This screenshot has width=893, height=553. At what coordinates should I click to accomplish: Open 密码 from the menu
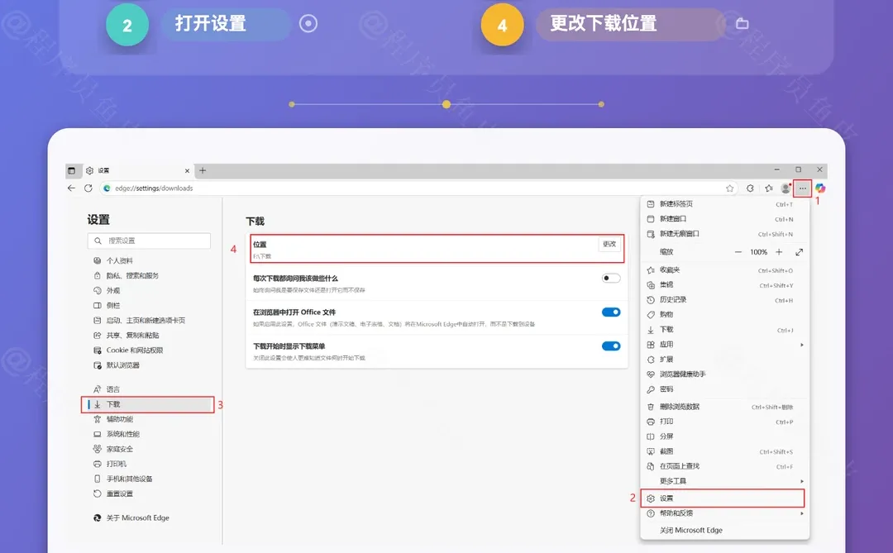724,389
